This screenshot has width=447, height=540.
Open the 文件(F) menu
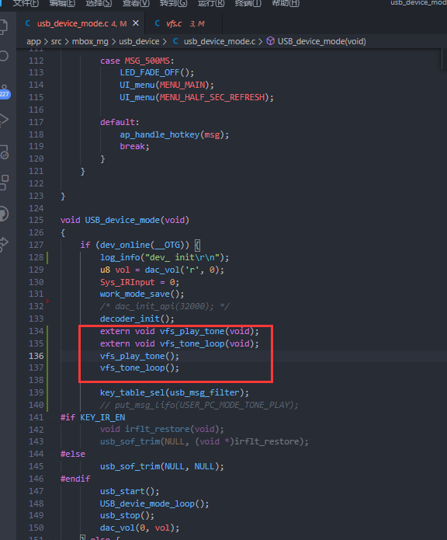[x=26, y=3]
